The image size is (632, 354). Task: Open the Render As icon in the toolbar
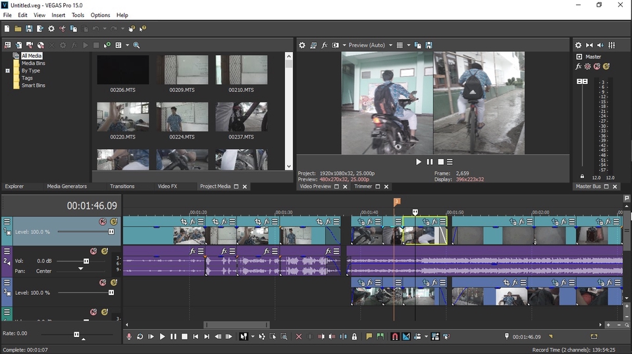coord(40,28)
